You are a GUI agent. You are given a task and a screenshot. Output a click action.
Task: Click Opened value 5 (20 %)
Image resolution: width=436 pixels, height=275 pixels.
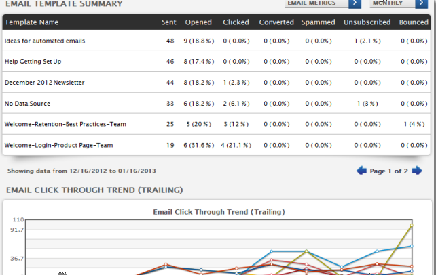(199, 124)
